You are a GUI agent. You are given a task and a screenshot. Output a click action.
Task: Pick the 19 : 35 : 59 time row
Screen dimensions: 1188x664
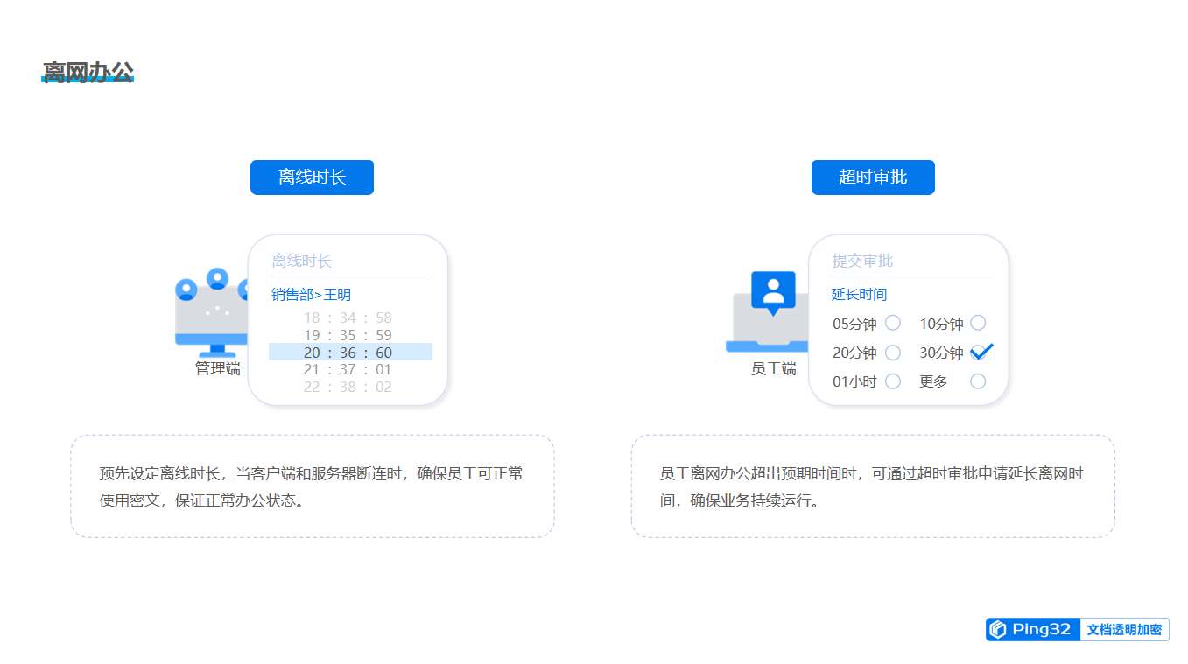pyautogui.click(x=348, y=335)
